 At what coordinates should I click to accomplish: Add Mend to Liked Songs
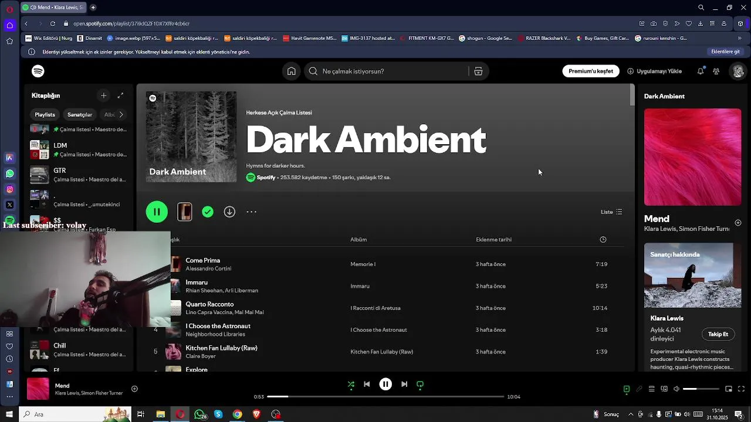pyautogui.click(x=134, y=389)
